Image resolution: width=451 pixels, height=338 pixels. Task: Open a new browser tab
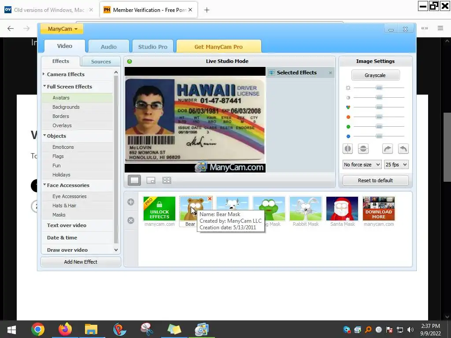tap(207, 10)
